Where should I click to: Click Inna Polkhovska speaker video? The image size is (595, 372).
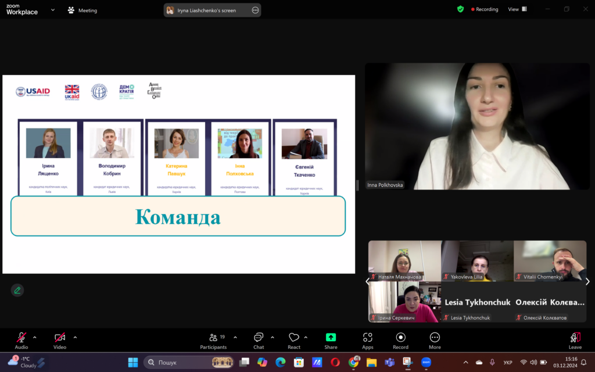pyautogui.click(x=478, y=126)
